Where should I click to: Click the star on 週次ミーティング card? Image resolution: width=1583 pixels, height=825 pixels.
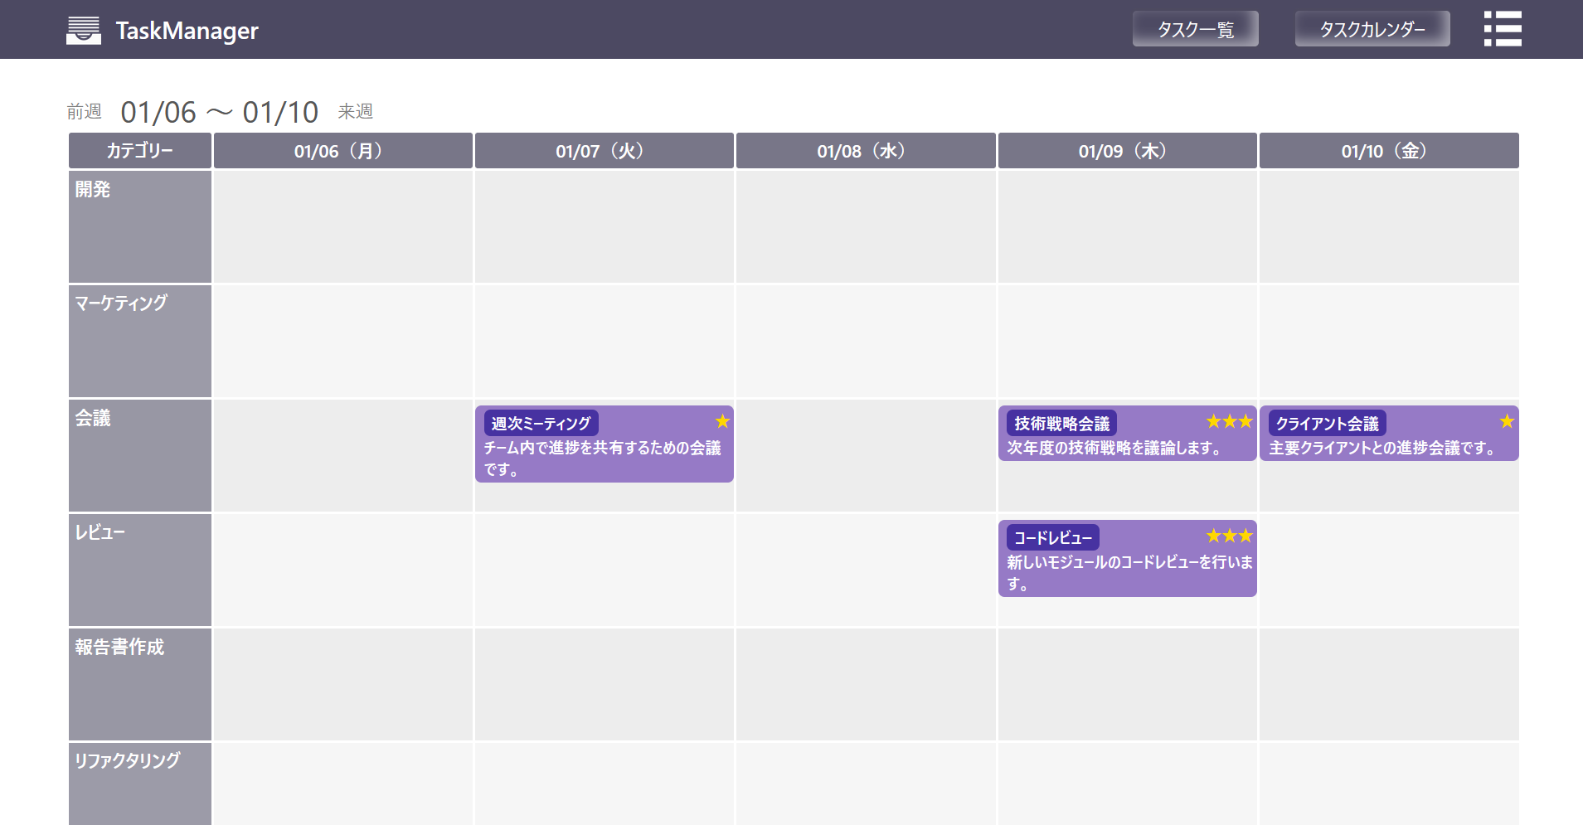[x=722, y=421]
